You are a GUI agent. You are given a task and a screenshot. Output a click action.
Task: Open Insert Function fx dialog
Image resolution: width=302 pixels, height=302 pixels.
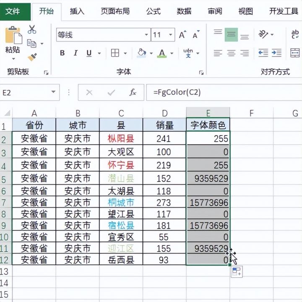point(133,92)
